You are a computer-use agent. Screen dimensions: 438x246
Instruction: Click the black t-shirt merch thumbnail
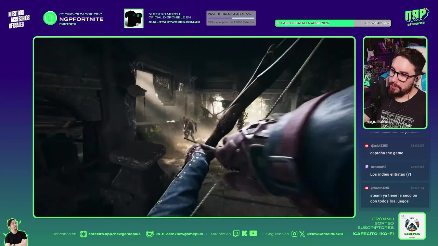pyautogui.click(x=134, y=18)
